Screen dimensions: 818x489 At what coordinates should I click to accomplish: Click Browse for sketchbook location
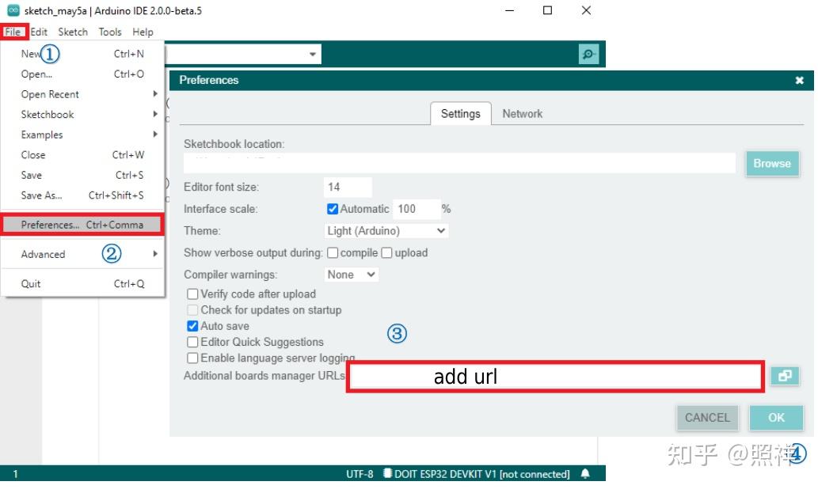point(772,164)
